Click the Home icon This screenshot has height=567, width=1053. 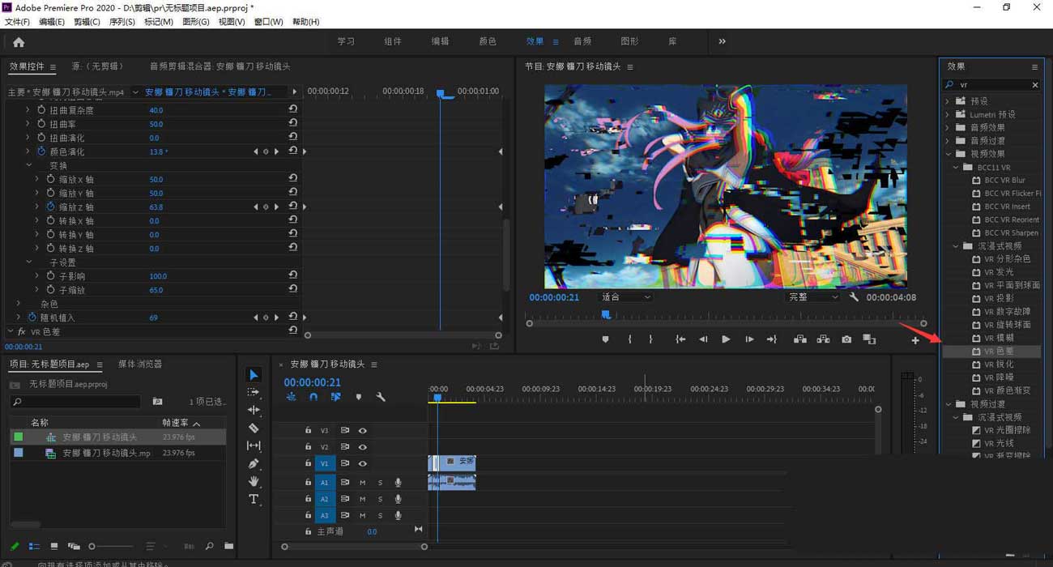pos(19,42)
